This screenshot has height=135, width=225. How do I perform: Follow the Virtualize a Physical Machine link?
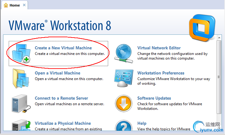click(x=63, y=124)
